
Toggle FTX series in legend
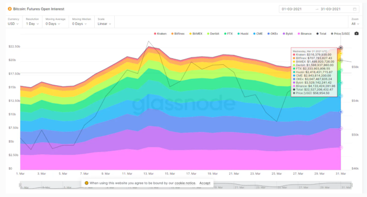point(228,34)
